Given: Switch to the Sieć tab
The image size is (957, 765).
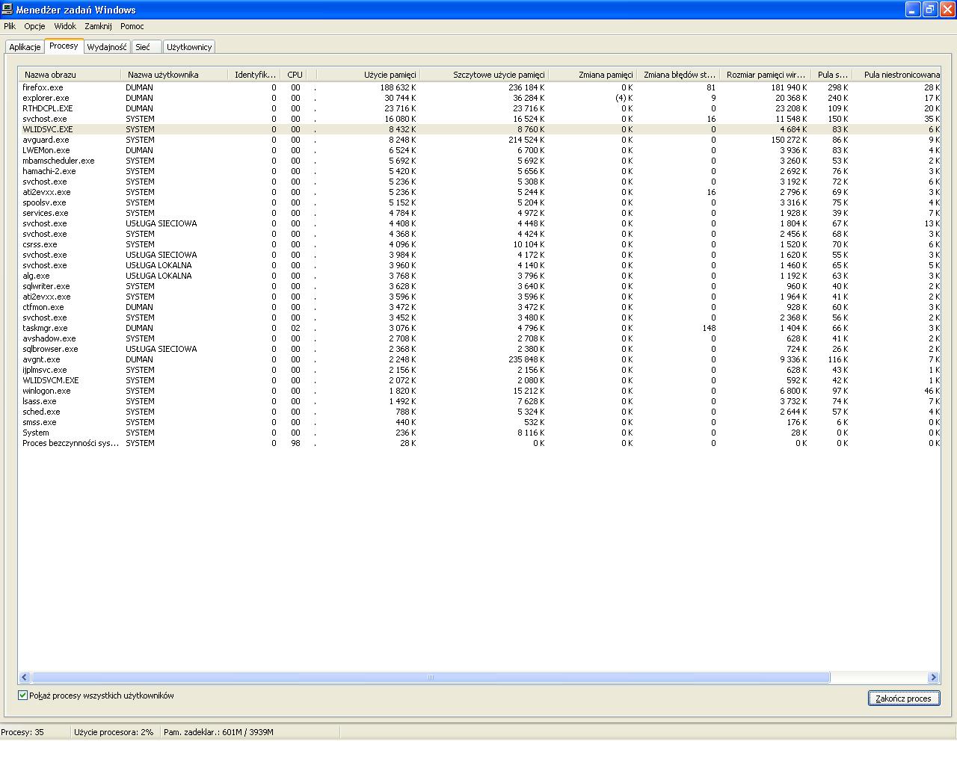Looking at the screenshot, I should click(143, 47).
